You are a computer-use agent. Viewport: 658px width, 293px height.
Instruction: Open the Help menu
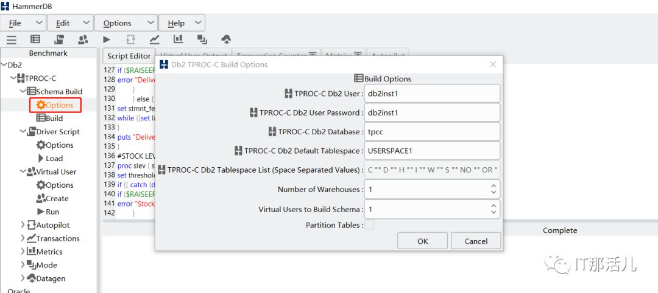182,23
